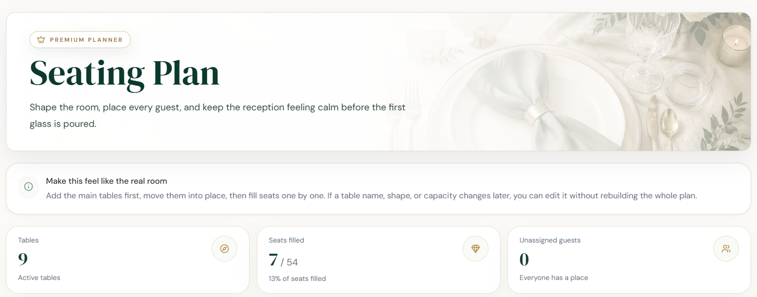Open the Seats filled card label
Screen dimensions: 757x297
point(287,240)
